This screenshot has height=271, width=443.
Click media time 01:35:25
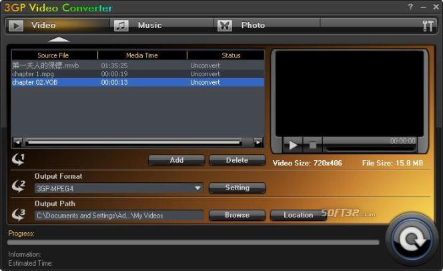coord(115,65)
